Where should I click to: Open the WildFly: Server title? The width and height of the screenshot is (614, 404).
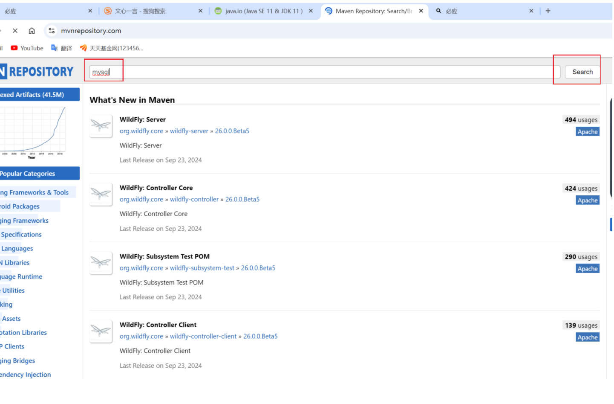143,119
